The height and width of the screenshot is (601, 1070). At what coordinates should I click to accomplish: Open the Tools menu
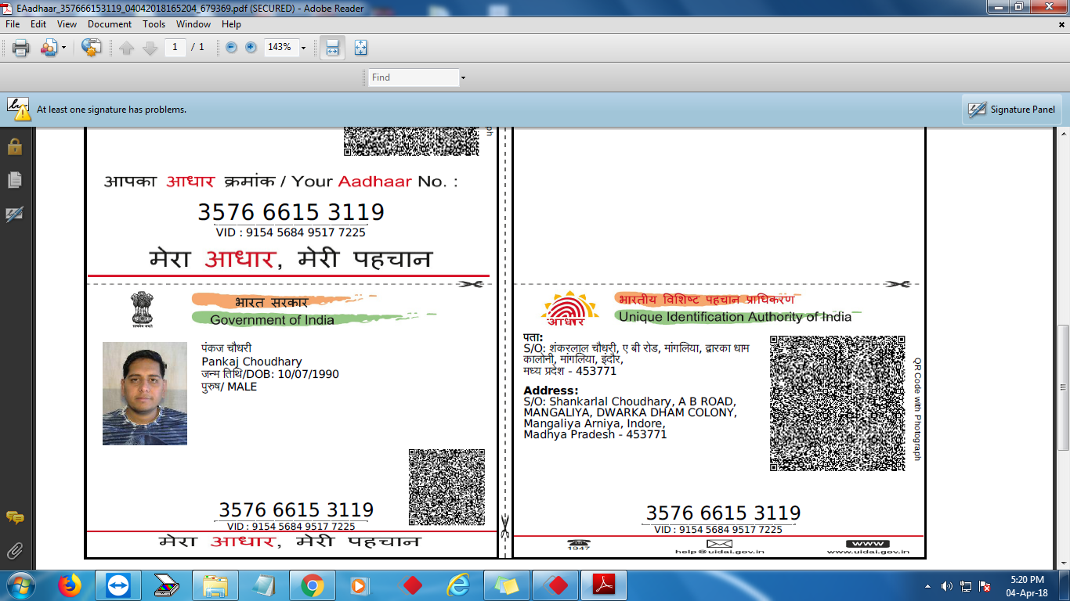pos(154,24)
